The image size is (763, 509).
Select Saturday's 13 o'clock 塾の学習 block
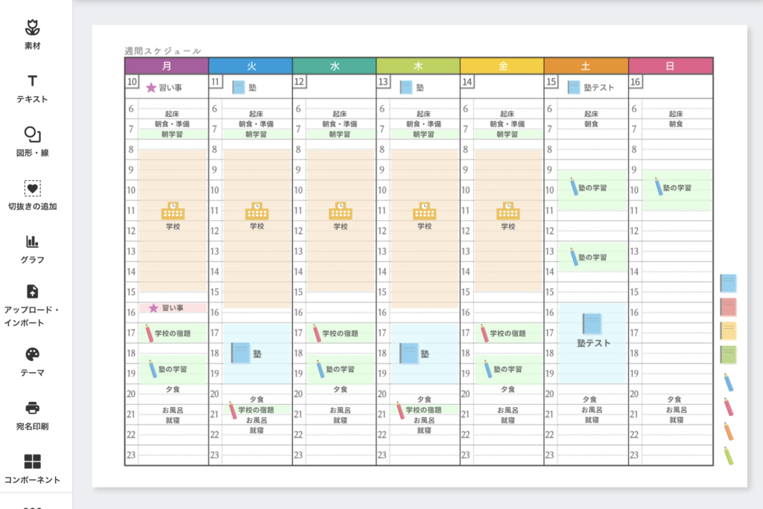pos(592,257)
